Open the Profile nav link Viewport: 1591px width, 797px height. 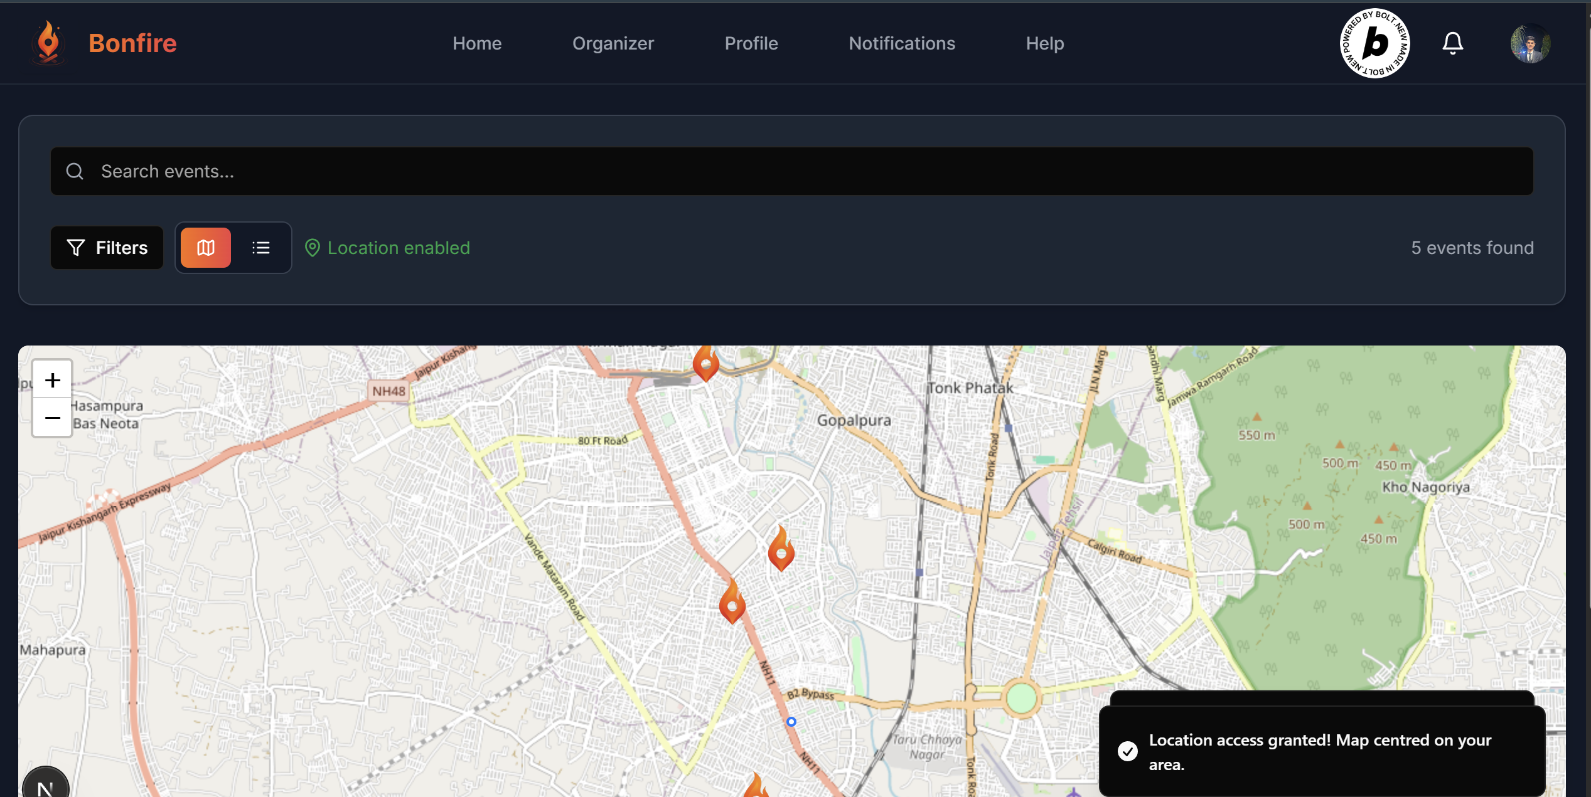coord(751,43)
